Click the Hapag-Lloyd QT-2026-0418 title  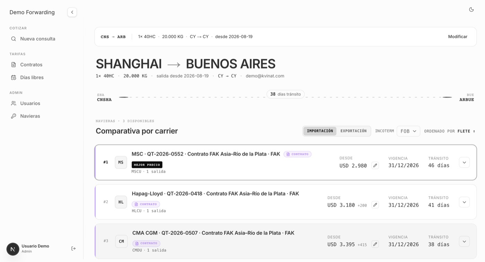pyautogui.click(x=215, y=193)
